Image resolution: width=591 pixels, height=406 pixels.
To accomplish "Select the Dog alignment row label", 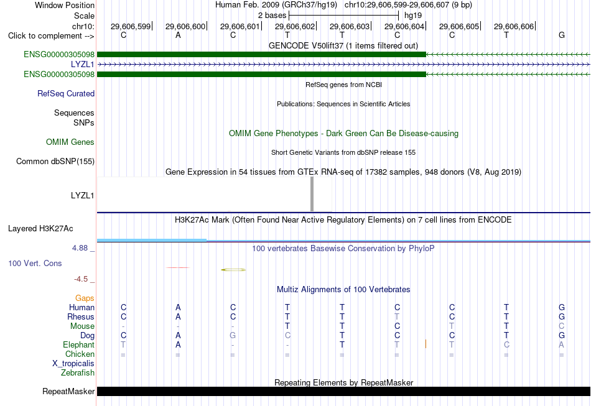I will pos(87,336).
